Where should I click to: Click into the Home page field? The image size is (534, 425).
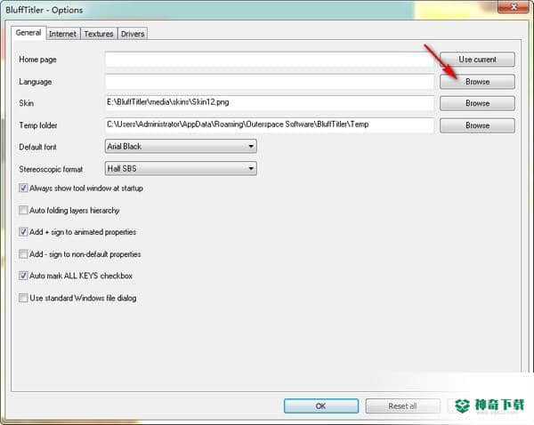(x=270, y=60)
